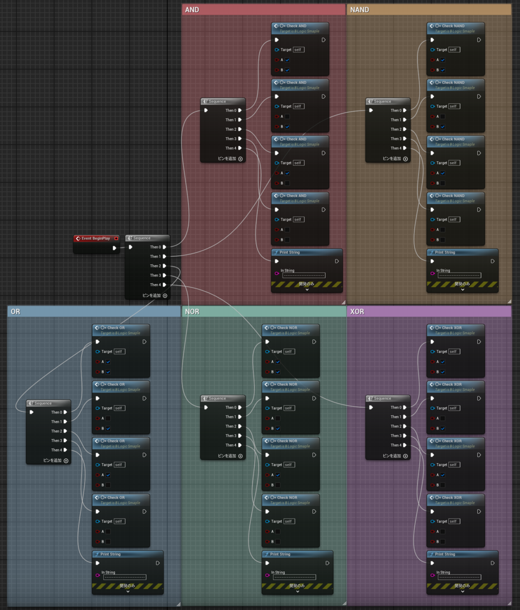Toggle the A checkbox on the top Check OR node

[x=109, y=361]
